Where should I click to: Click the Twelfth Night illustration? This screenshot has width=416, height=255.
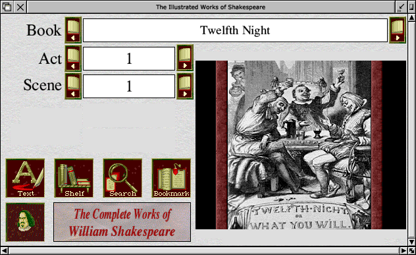301,145
